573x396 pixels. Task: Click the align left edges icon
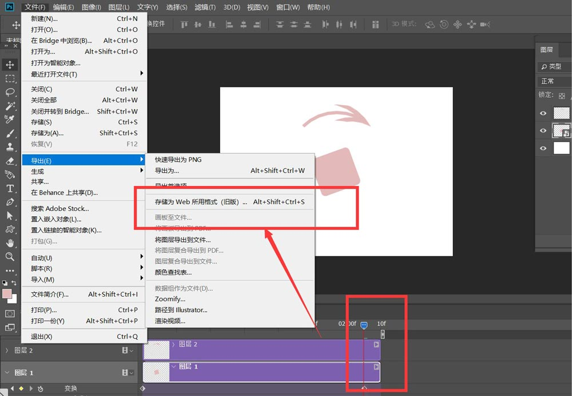(x=229, y=25)
